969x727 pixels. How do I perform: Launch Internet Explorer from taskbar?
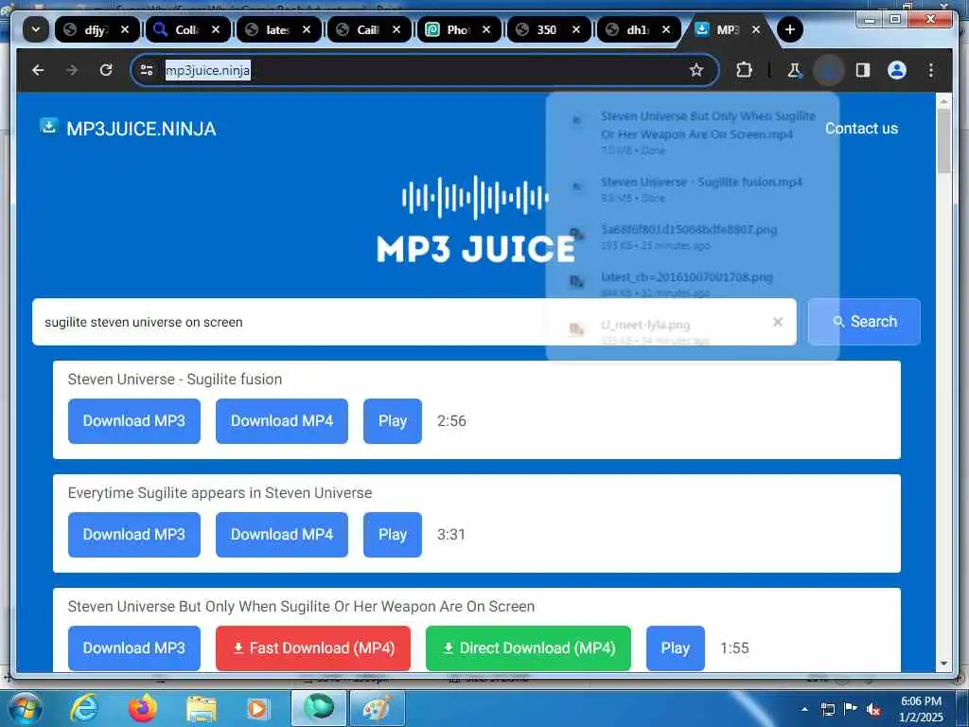point(84,708)
